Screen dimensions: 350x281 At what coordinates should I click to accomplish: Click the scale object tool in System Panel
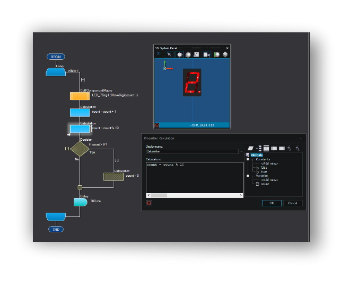[196, 55]
